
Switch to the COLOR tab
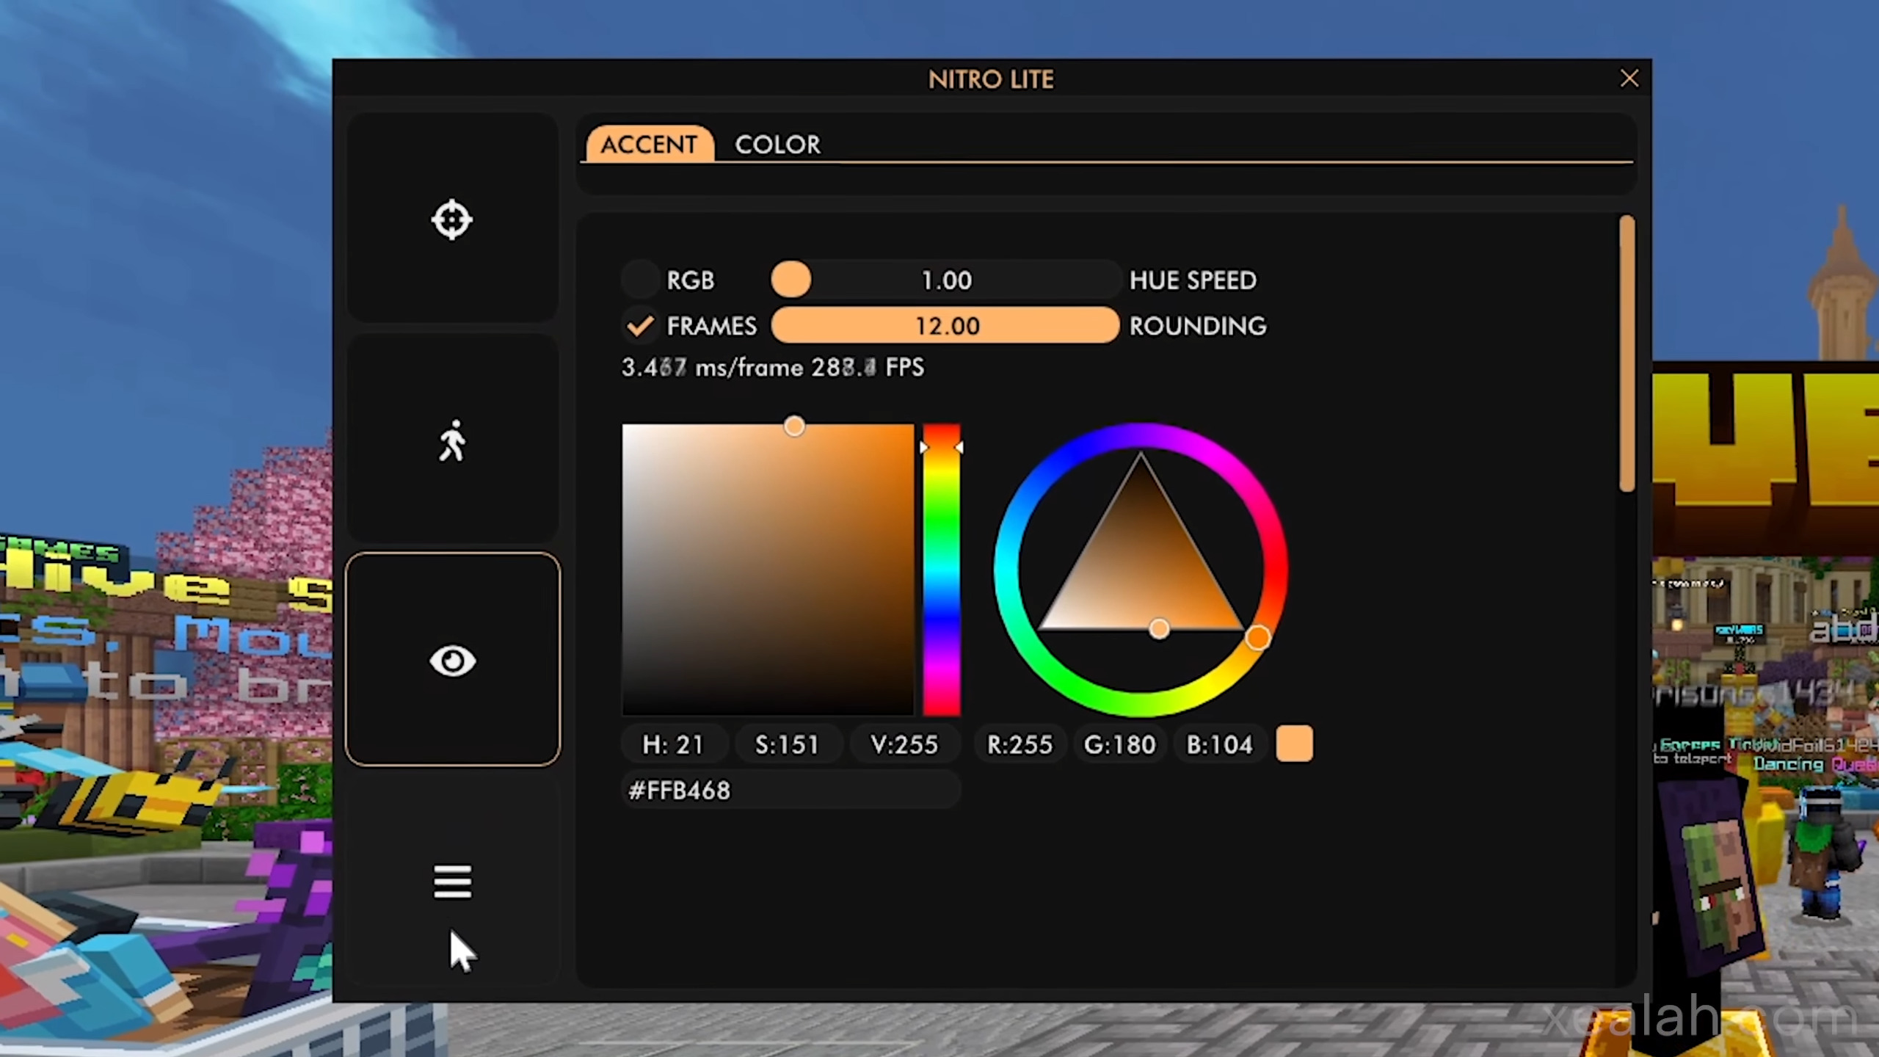tap(777, 145)
